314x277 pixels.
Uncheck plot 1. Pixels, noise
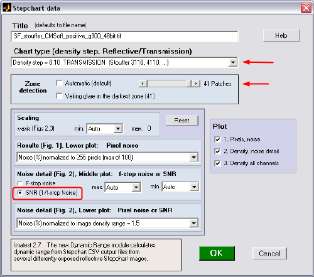tap(217, 139)
